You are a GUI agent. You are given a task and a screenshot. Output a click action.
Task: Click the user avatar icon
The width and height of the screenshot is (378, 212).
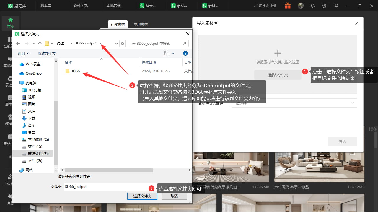[301, 6]
